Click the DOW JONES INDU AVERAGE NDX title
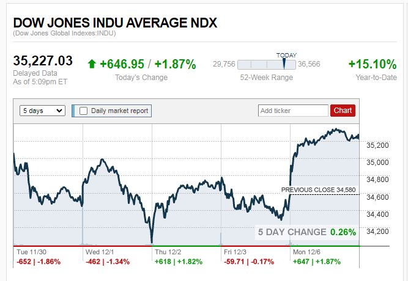The image size is (408, 281). tap(115, 23)
